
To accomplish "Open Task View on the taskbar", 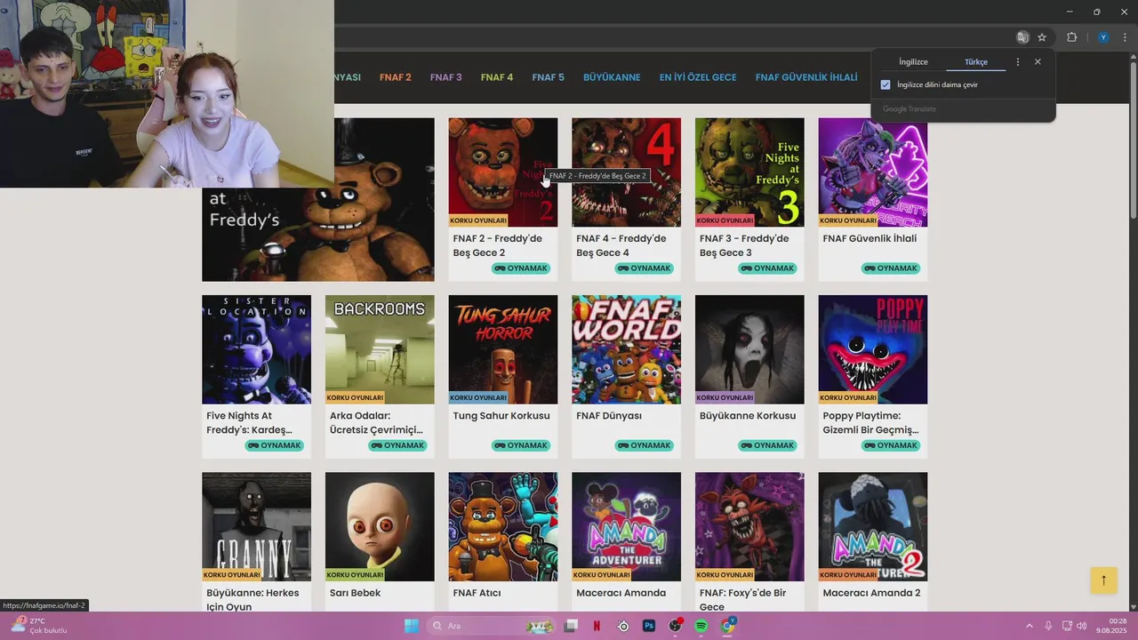I will [x=571, y=626].
